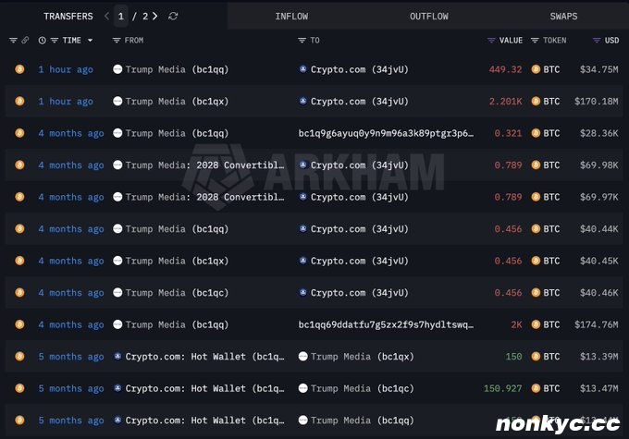
Task: Click the USD amount $40.46K
Action: (x=598, y=293)
